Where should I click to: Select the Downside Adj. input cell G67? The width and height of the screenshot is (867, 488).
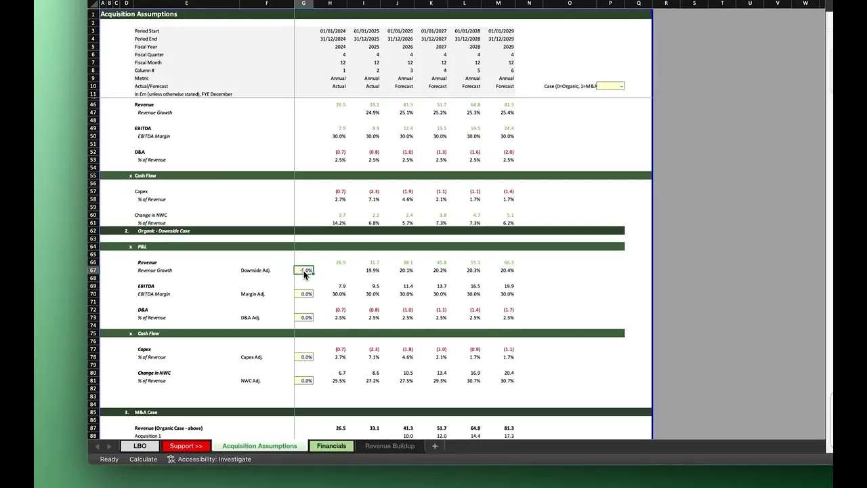[x=304, y=270]
